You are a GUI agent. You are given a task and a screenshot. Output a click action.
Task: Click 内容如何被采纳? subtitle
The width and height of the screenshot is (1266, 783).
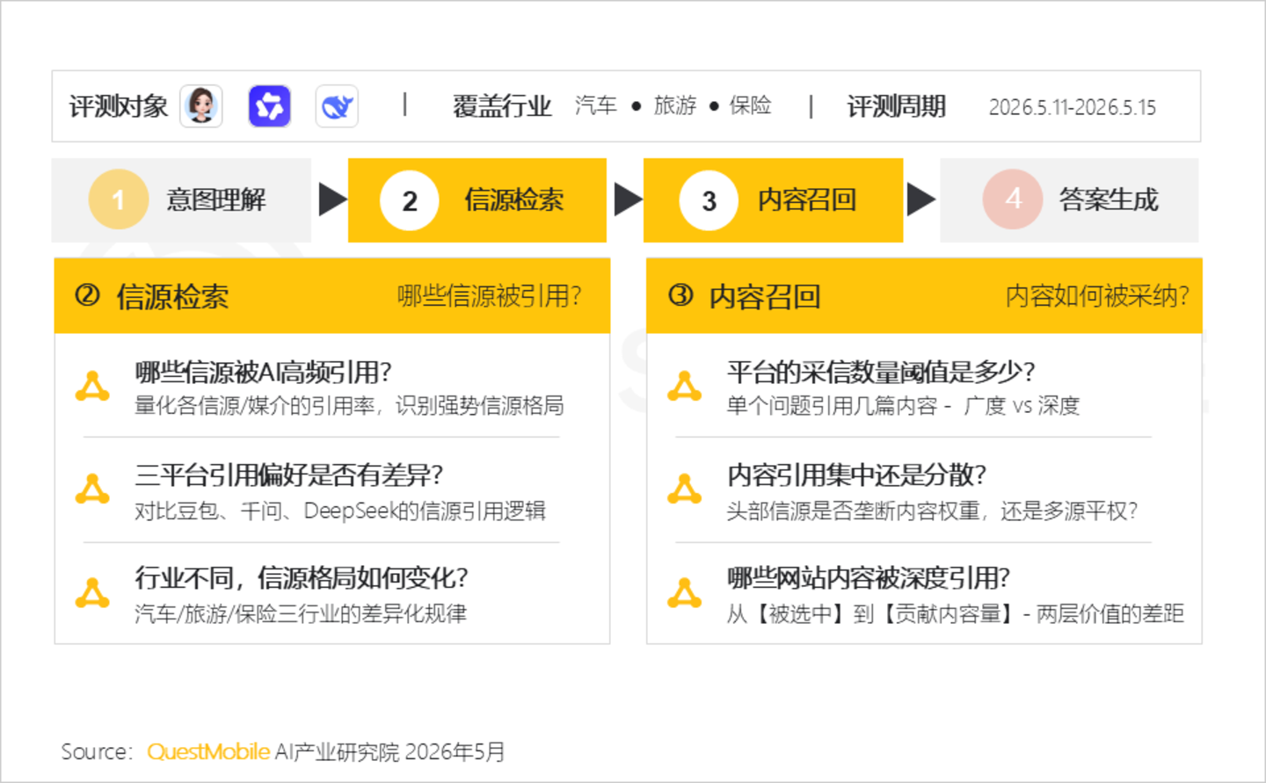1097,296
